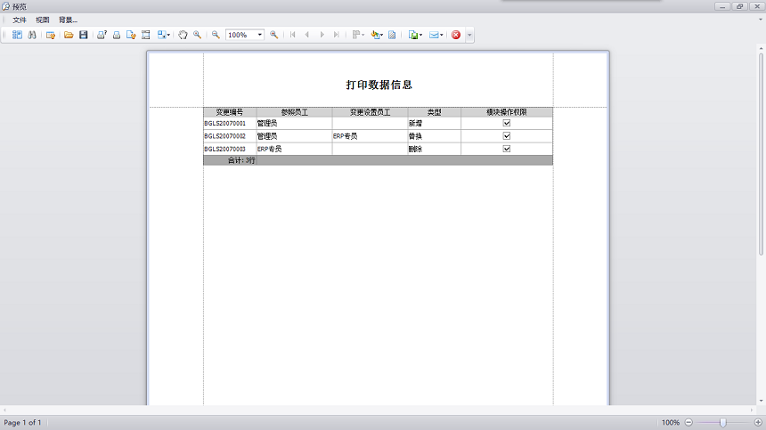This screenshot has width=766, height=430.
Task: Zoom out with the minus magnifier icon
Action: pos(216,35)
